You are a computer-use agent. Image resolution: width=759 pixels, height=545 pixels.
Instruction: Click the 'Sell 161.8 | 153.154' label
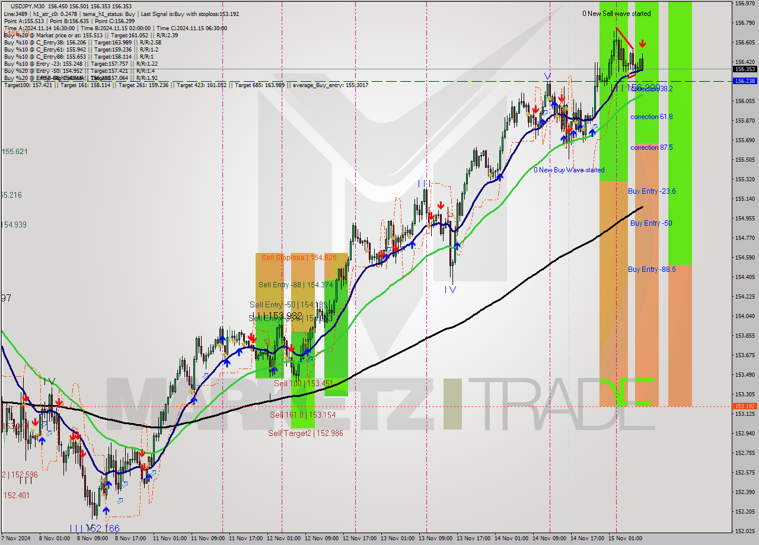(x=302, y=415)
